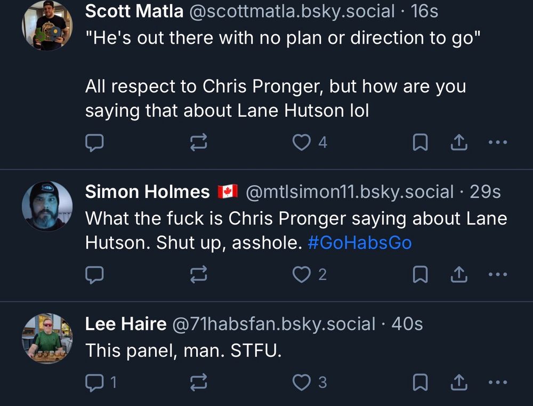Bookmark Scott Matla's post

coord(421,142)
